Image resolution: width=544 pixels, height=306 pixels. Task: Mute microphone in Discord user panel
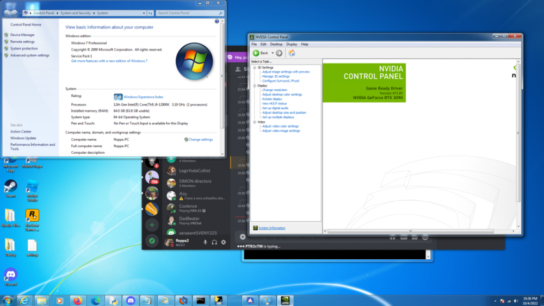click(206, 242)
